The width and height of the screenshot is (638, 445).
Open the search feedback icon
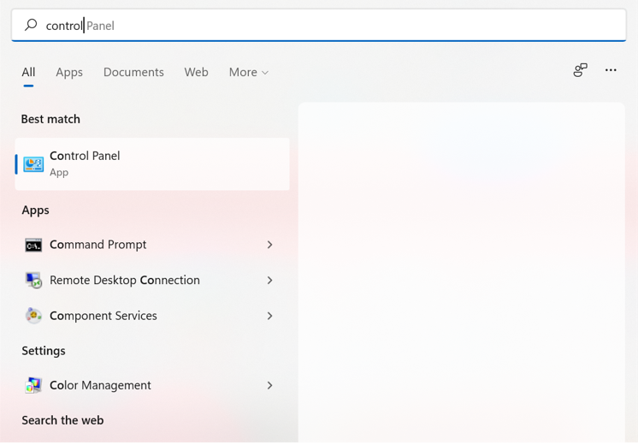pos(580,70)
